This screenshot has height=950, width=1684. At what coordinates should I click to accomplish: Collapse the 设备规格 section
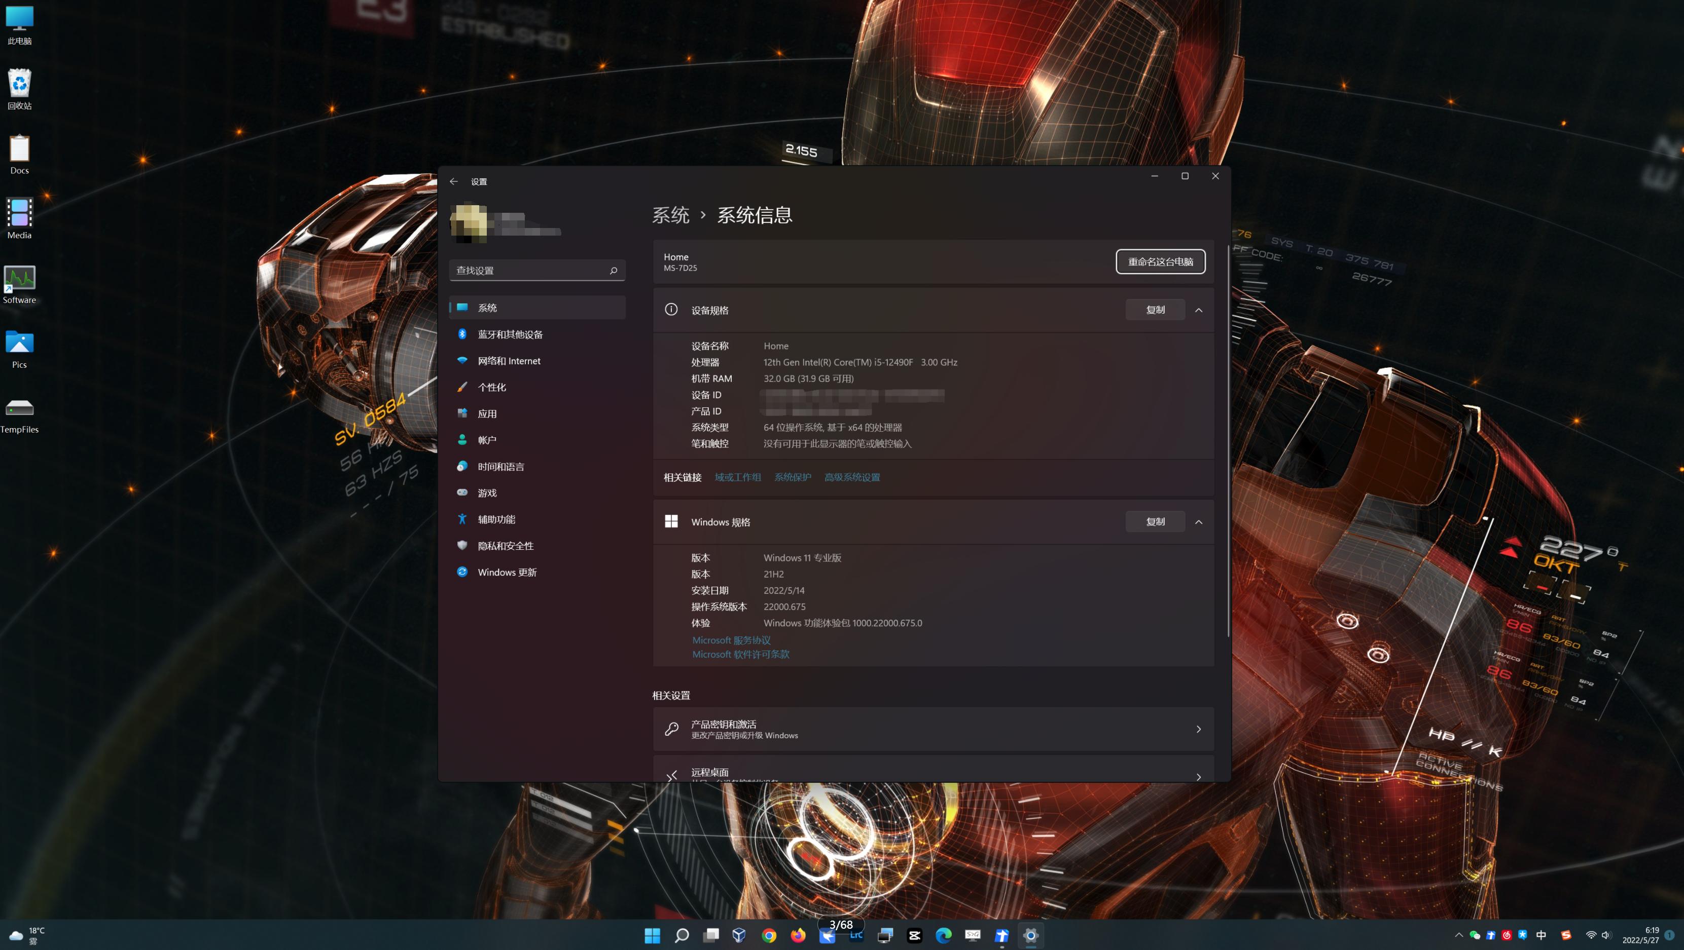(x=1200, y=310)
